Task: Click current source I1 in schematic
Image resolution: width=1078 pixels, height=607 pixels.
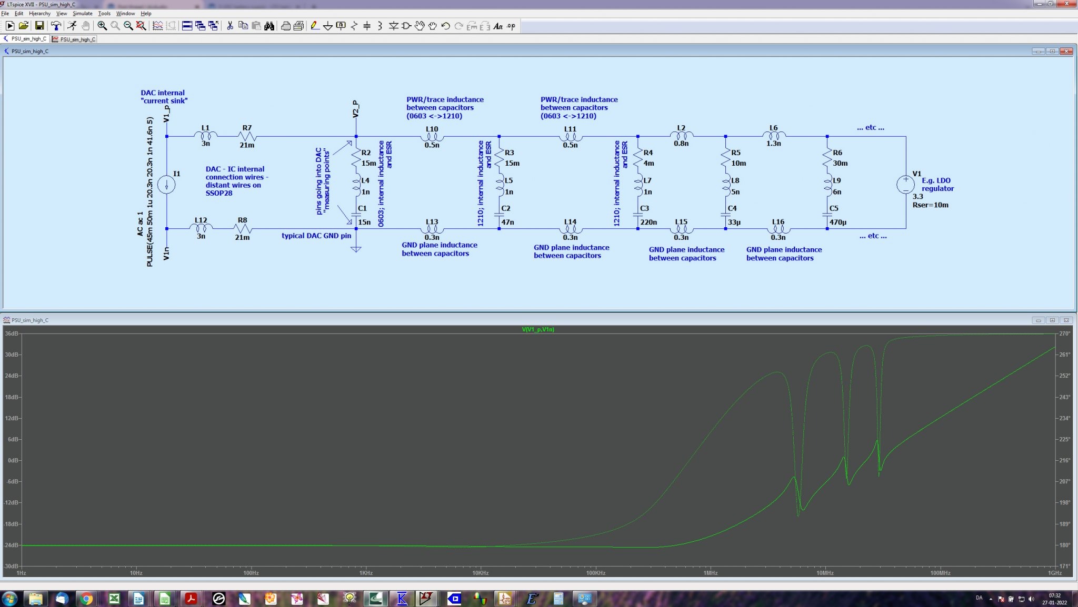Action: point(167,184)
